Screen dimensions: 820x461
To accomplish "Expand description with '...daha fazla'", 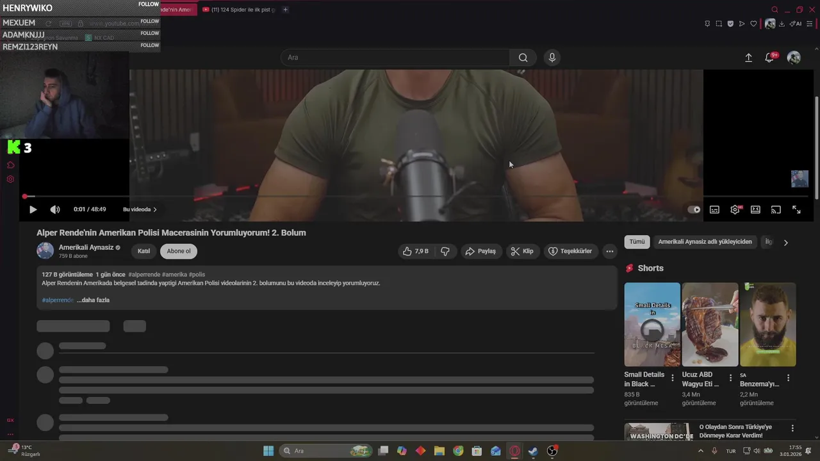I will [93, 300].
